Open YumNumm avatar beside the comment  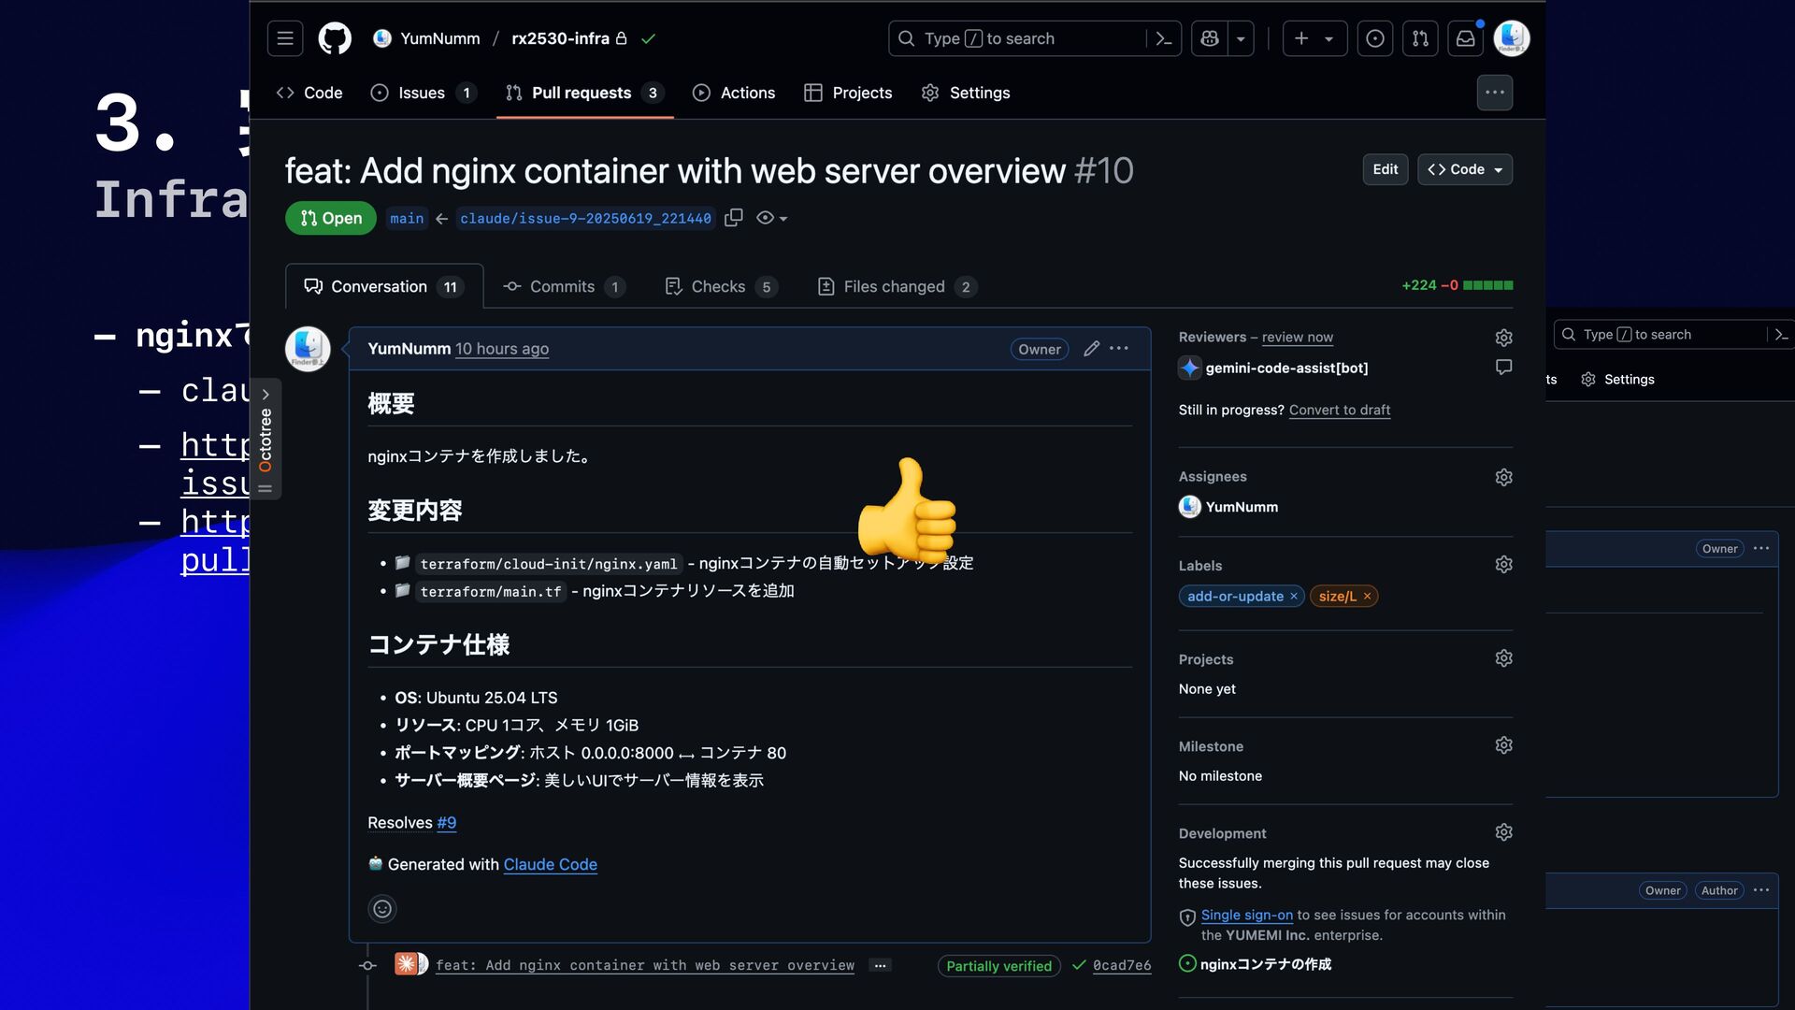(x=308, y=349)
